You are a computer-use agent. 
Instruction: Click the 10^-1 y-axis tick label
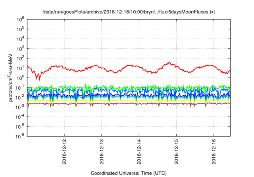(20, 88)
